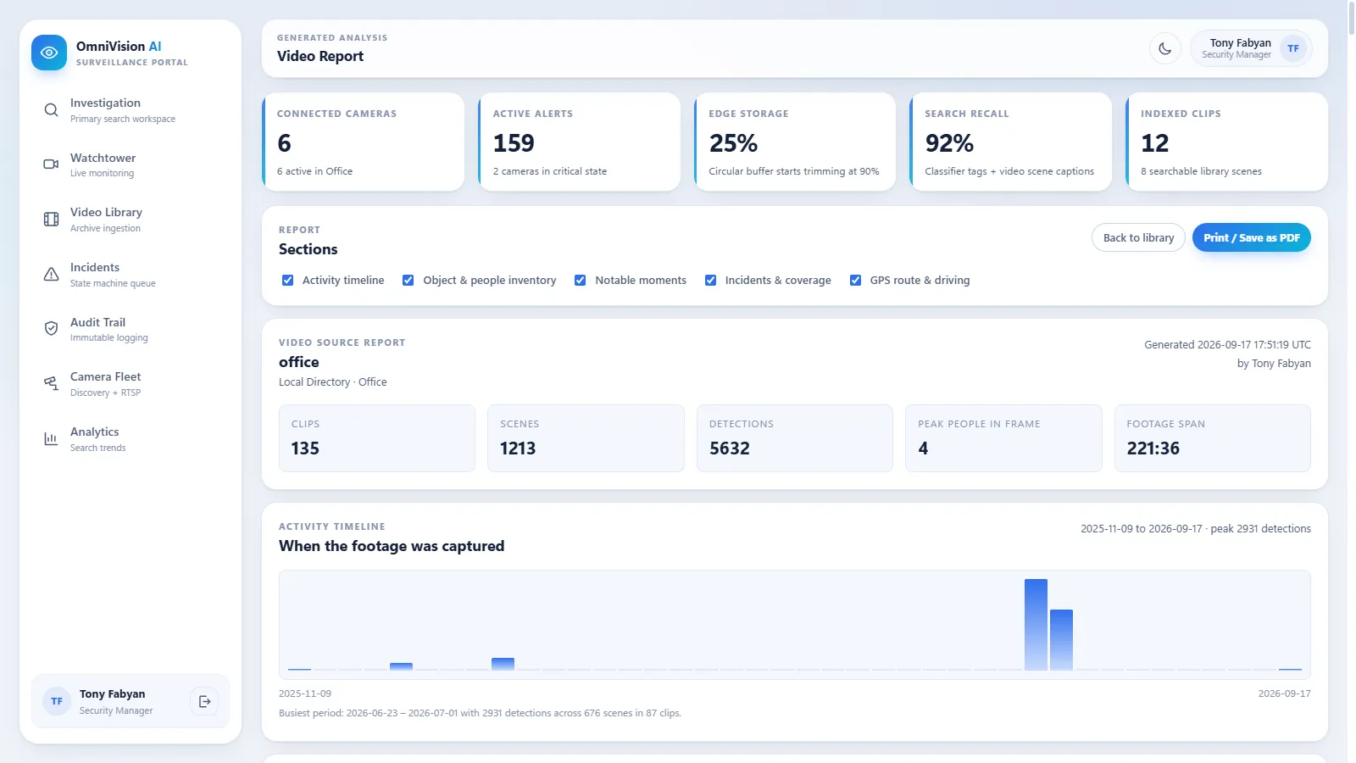
Task: Click the OmniVision AI eye logo
Action: [49, 53]
